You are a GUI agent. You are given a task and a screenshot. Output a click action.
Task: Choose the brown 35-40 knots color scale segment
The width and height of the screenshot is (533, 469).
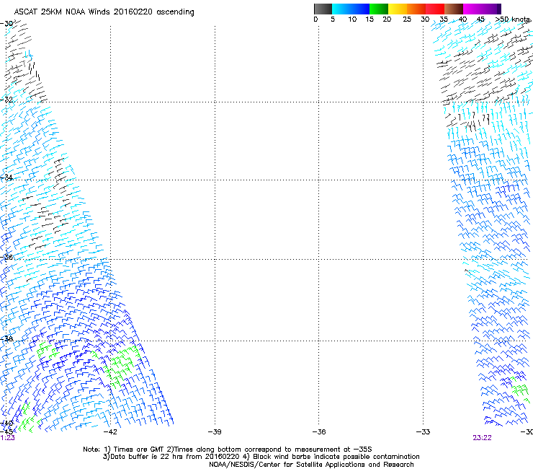point(454,9)
